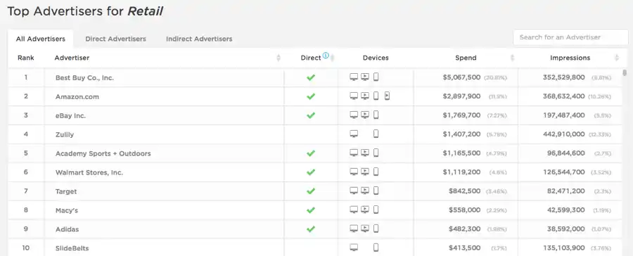Click spend value $413,500
The image size is (633, 256).
[465, 248]
